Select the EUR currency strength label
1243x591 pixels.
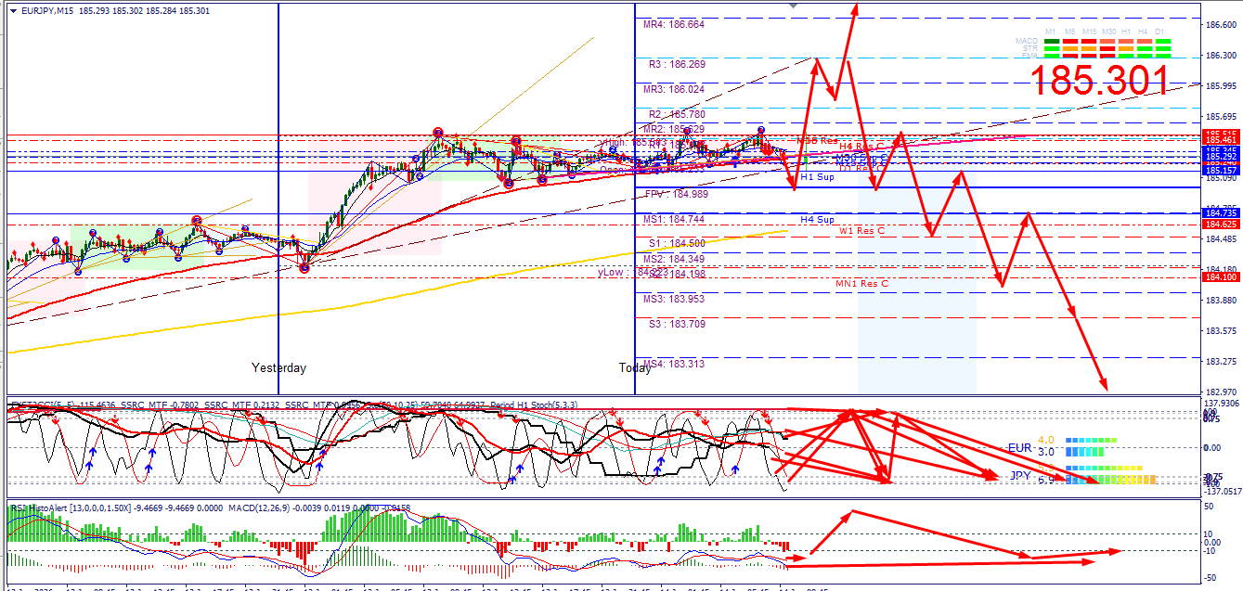click(1019, 447)
